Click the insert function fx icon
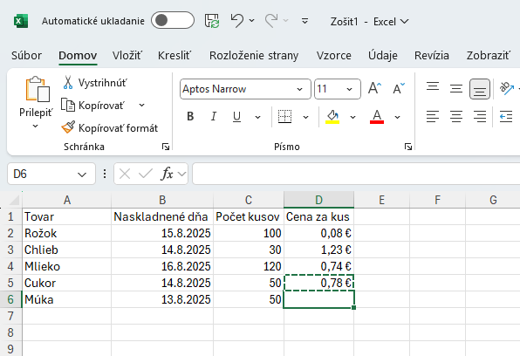The image size is (520, 356). [x=168, y=174]
